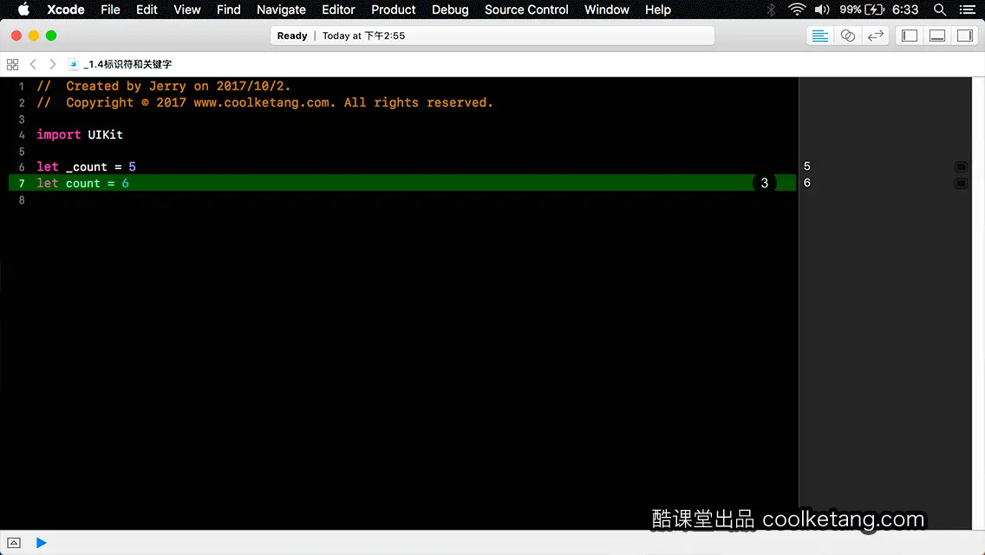Viewport: 985px width, 555px height.
Task: Open the Help menu
Action: 658,10
